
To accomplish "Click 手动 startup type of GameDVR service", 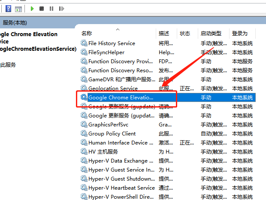I will click(206, 80).
